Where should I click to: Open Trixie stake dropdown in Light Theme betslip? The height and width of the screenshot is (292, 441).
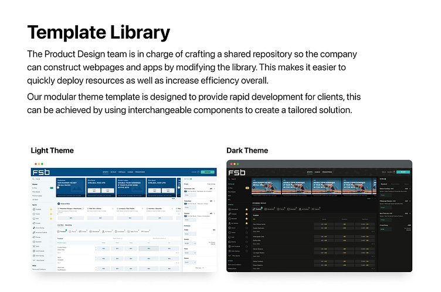pos(190,253)
